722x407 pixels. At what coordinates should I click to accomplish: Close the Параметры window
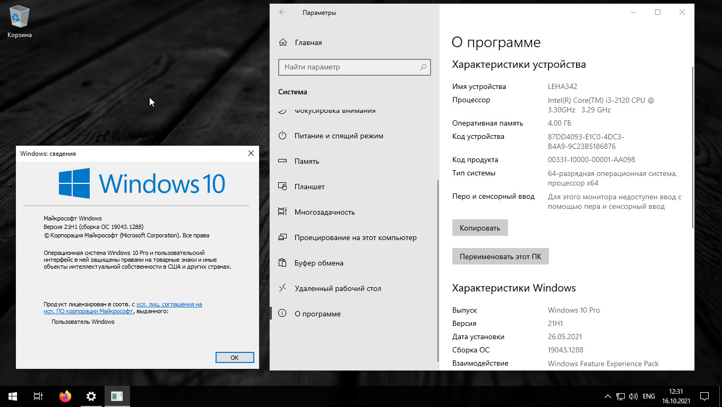coord(682,12)
